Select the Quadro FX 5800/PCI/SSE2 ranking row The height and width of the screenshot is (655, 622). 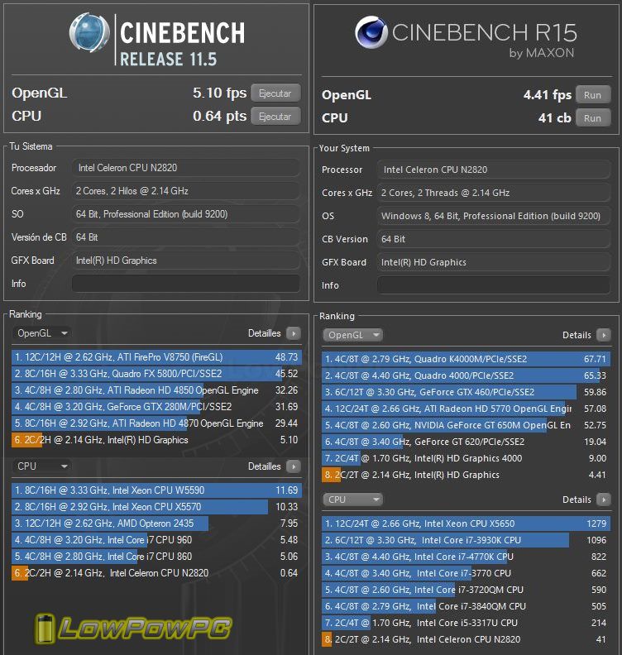pos(156,374)
